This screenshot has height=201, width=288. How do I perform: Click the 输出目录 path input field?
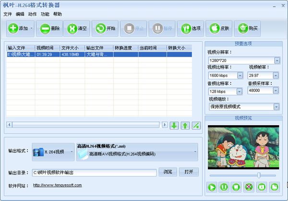94,173
